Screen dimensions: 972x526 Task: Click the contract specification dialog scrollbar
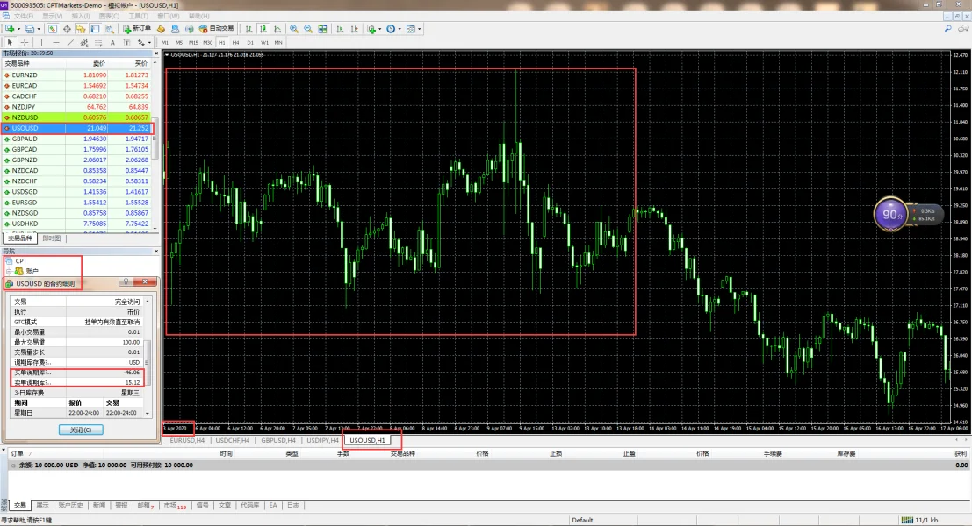pyautogui.click(x=148, y=359)
